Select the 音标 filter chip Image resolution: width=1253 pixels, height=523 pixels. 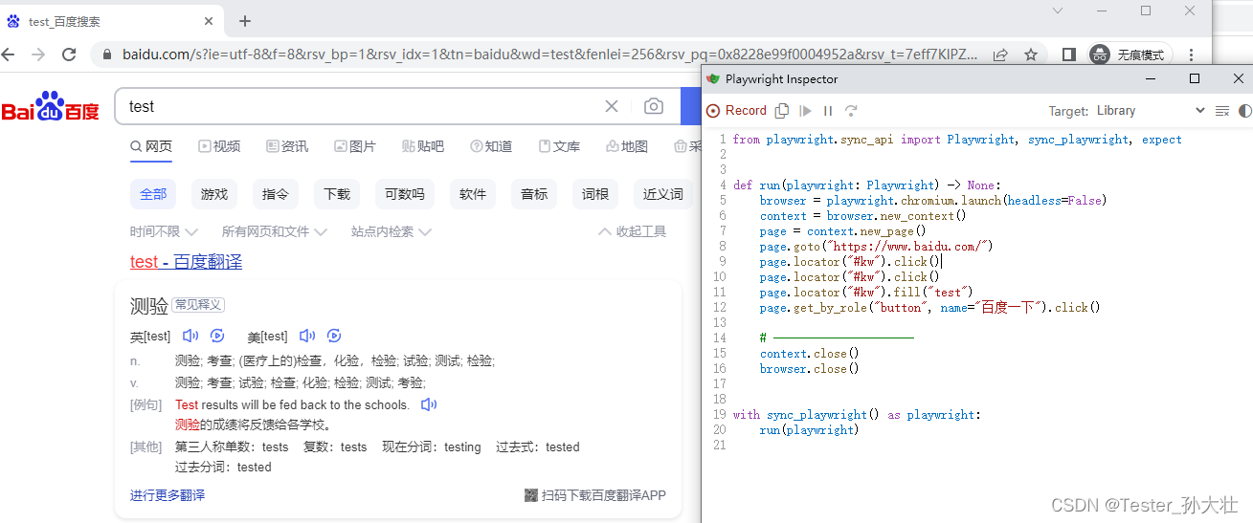point(534,194)
